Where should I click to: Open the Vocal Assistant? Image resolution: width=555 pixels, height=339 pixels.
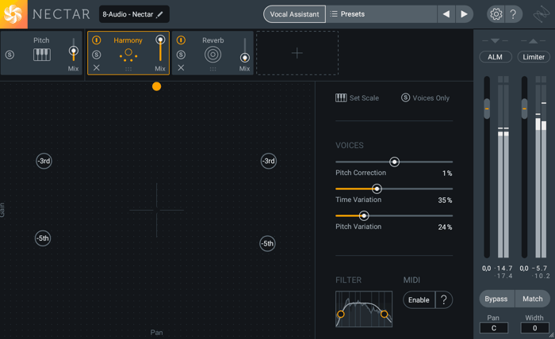pos(294,14)
